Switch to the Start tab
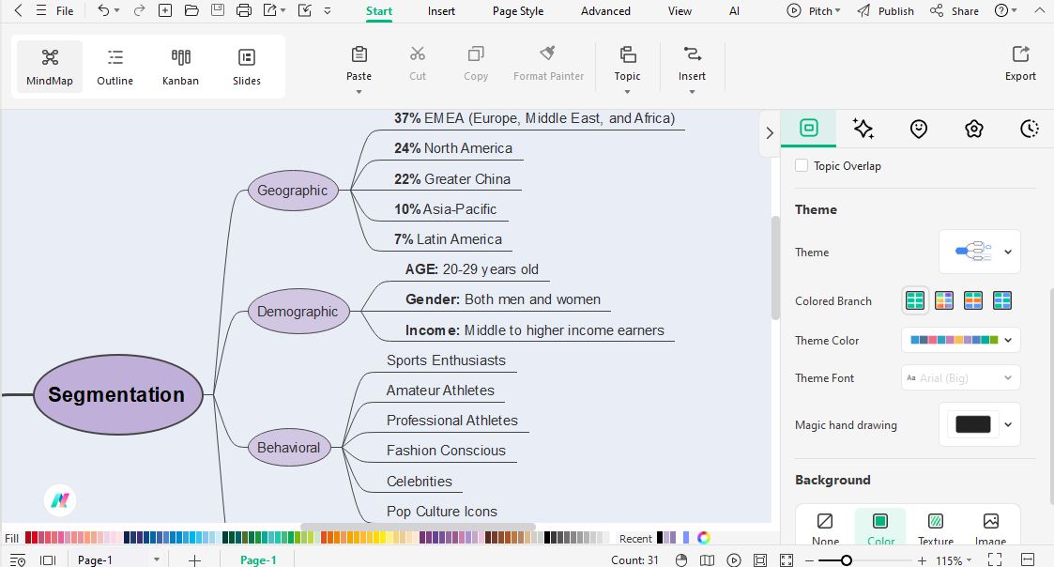The image size is (1054, 567). click(379, 11)
